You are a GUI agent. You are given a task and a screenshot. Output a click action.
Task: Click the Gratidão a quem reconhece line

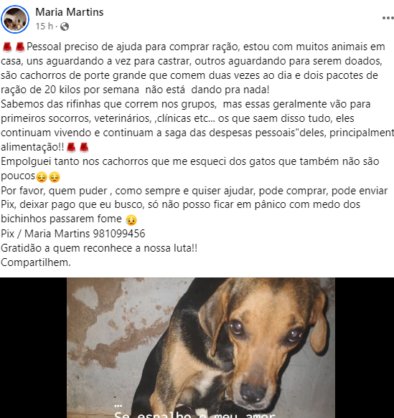pos(99,248)
